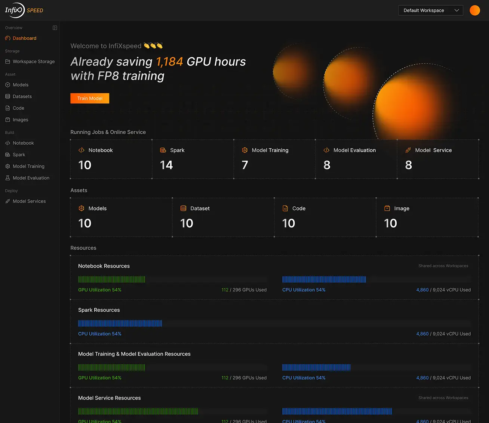Open the Dataset assets card label

tap(200, 209)
